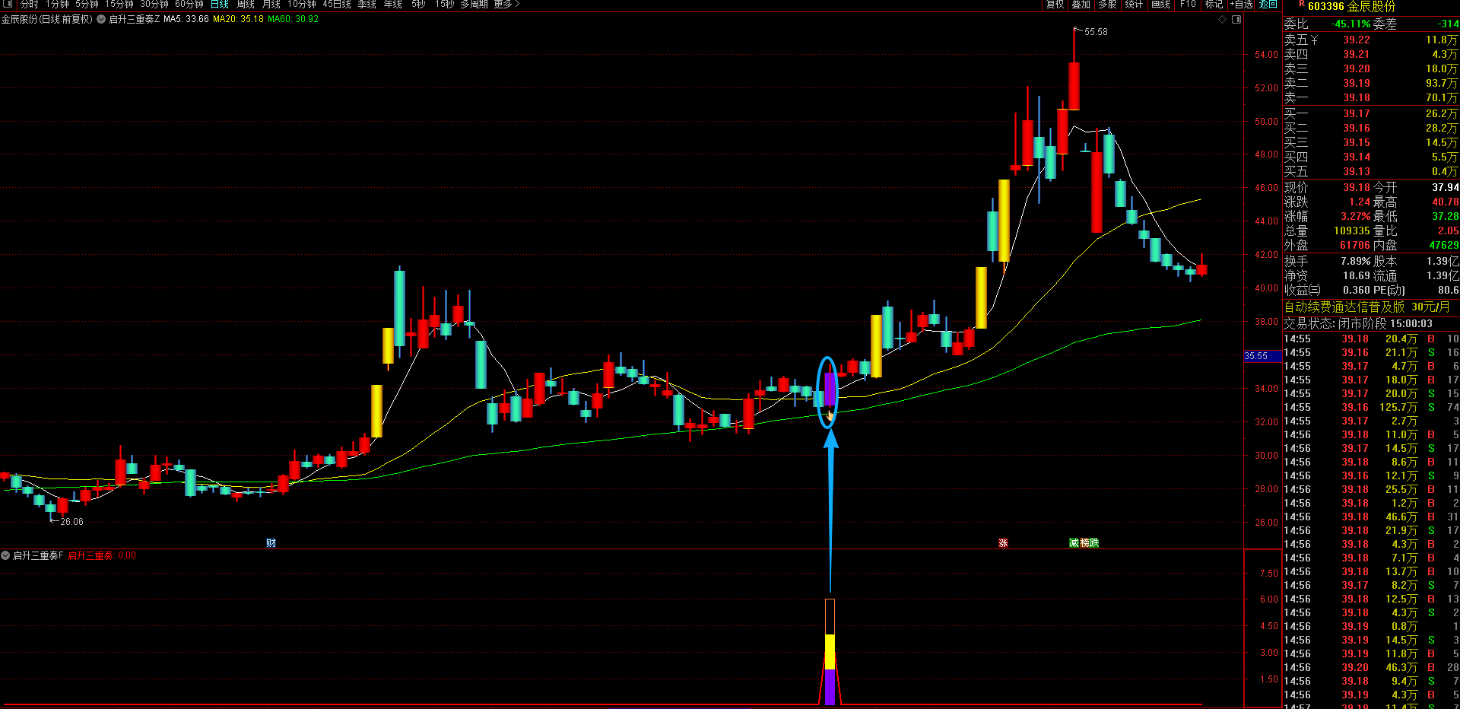Click the 多股 multi-stock button
This screenshot has height=709, width=1460.
click(x=1107, y=5)
